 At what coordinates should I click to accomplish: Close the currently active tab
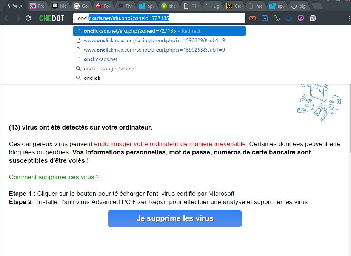click(20, 6)
